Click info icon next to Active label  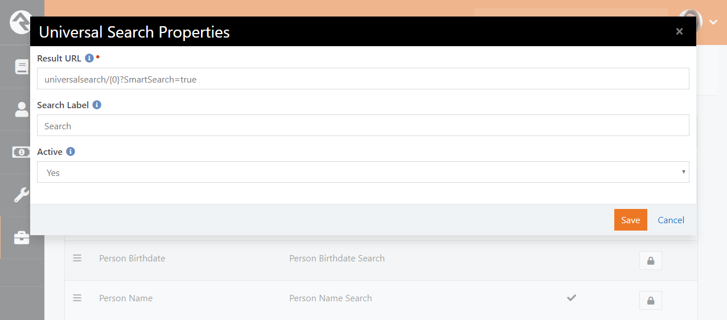[71, 151]
